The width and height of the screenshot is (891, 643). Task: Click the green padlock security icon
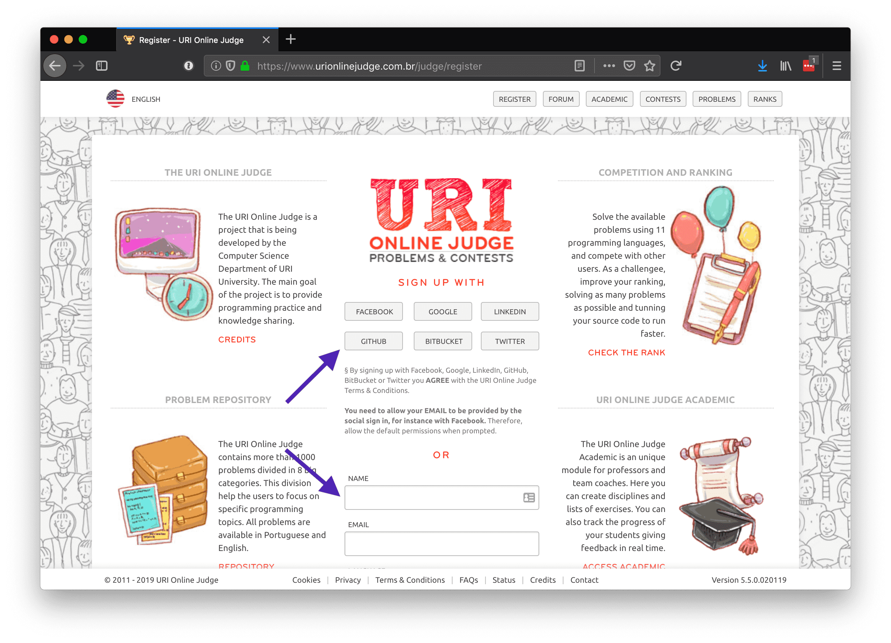click(245, 66)
